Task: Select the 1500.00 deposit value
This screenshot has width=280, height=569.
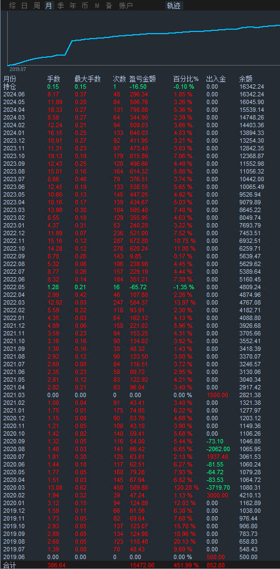Action: pyautogui.click(x=217, y=395)
